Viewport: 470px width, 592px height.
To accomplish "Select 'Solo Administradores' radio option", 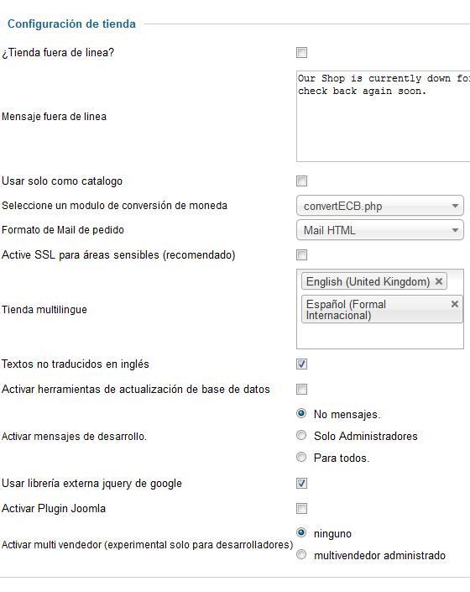I will pos(301,435).
